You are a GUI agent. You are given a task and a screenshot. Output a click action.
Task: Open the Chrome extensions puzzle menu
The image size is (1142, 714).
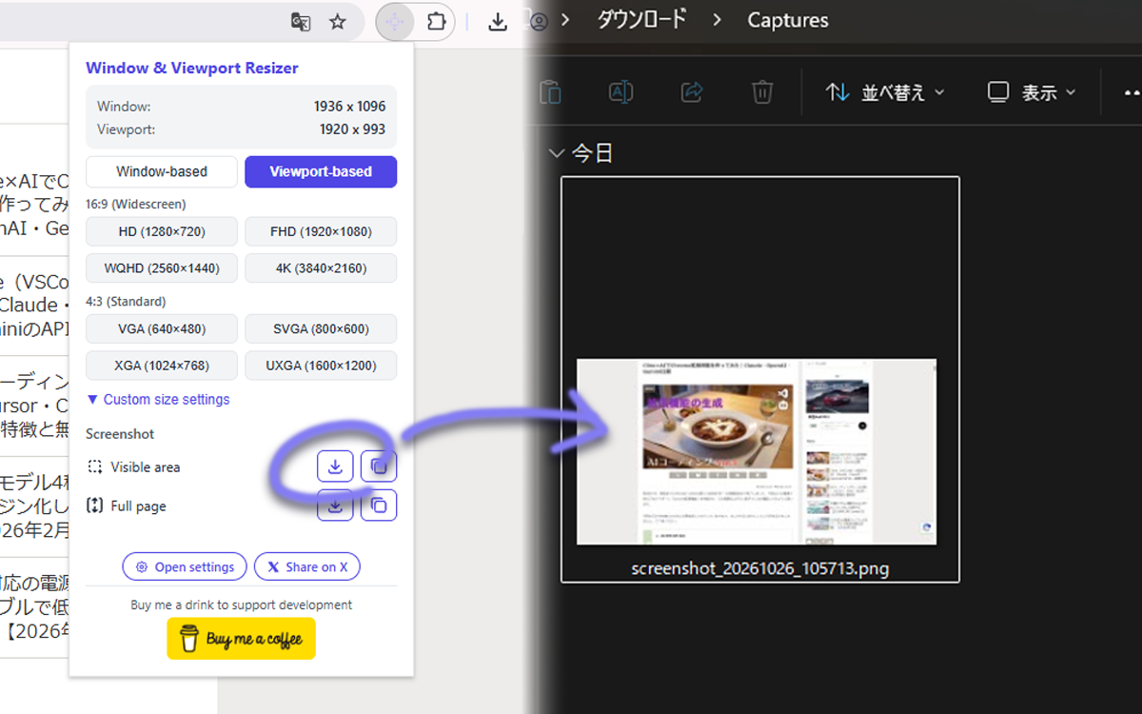(436, 21)
